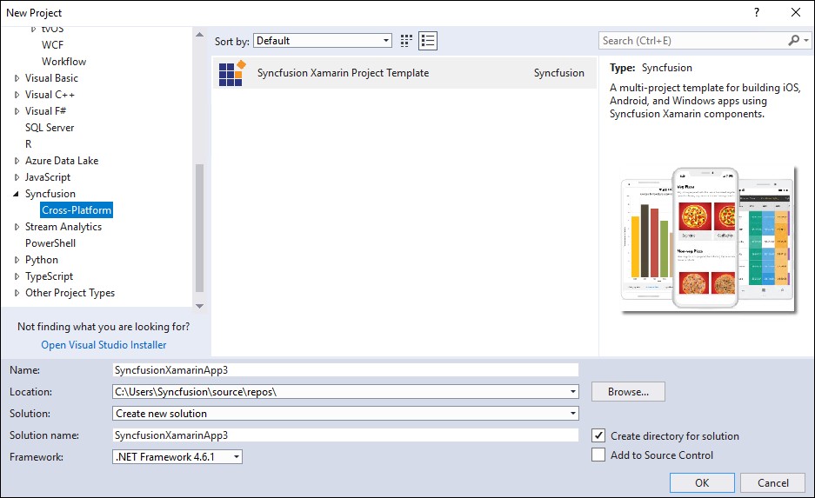Click the search magnifier icon
815x498 pixels.
click(x=793, y=41)
